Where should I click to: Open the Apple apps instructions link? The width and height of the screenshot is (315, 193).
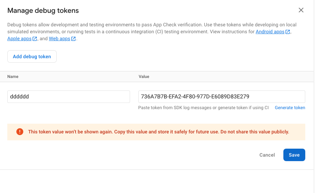coord(19,39)
